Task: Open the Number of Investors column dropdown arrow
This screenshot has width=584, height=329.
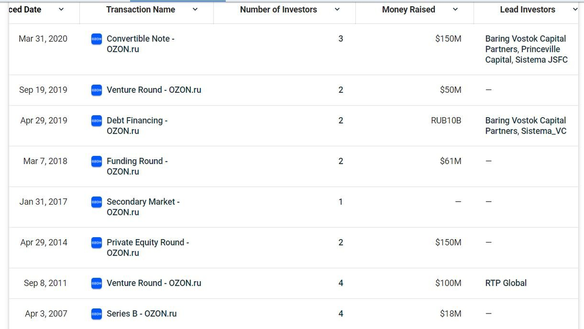Action: [x=337, y=10]
